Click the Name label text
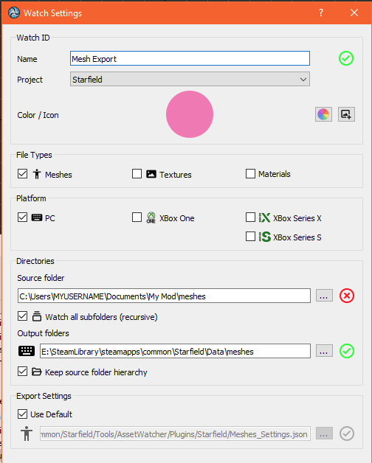 pos(27,59)
